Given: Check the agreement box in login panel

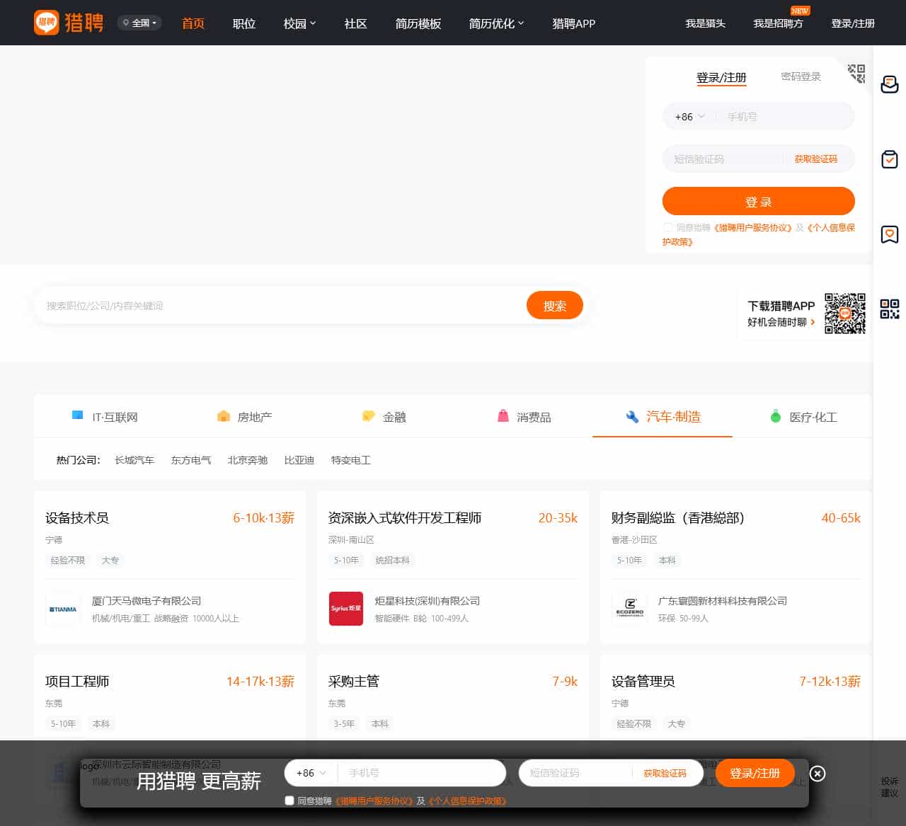Looking at the screenshot, I should 667,227.
